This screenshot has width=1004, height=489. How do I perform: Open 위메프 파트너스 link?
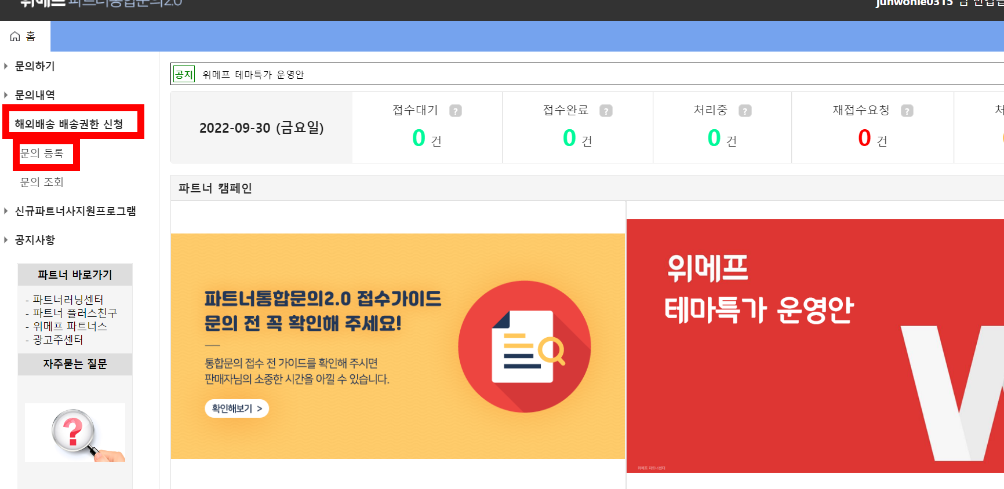click(70, 326)
